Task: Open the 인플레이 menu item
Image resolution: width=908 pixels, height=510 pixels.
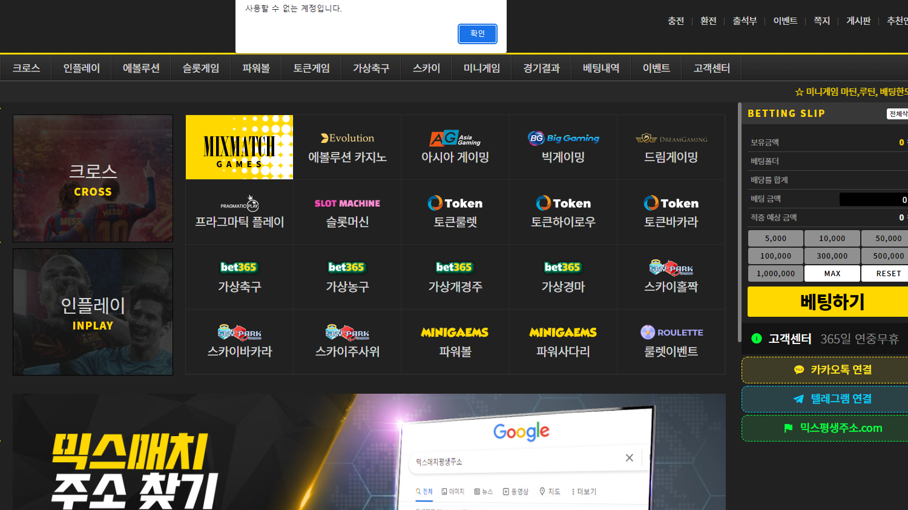Action: [82, 68]
